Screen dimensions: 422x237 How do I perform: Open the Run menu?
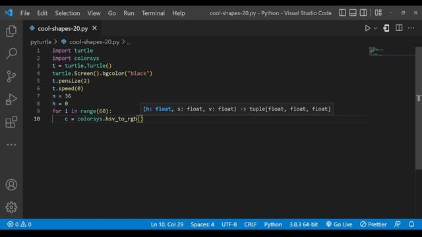129,13
